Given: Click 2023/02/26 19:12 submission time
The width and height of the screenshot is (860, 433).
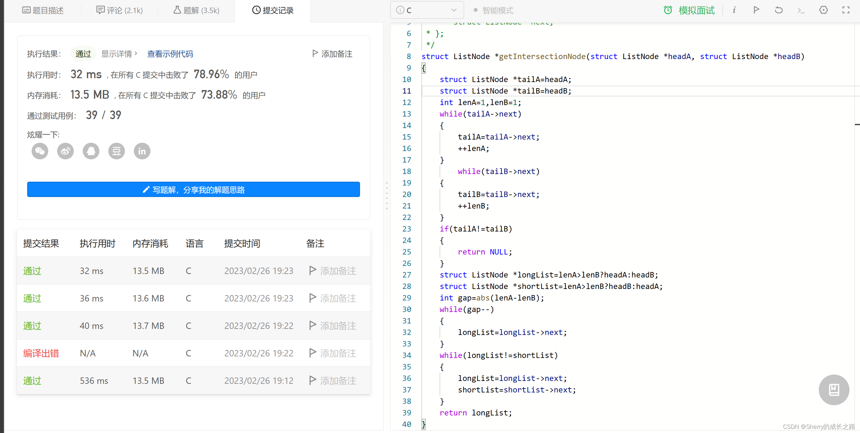Looking at the screenshot, I should (x=259, y=380).
